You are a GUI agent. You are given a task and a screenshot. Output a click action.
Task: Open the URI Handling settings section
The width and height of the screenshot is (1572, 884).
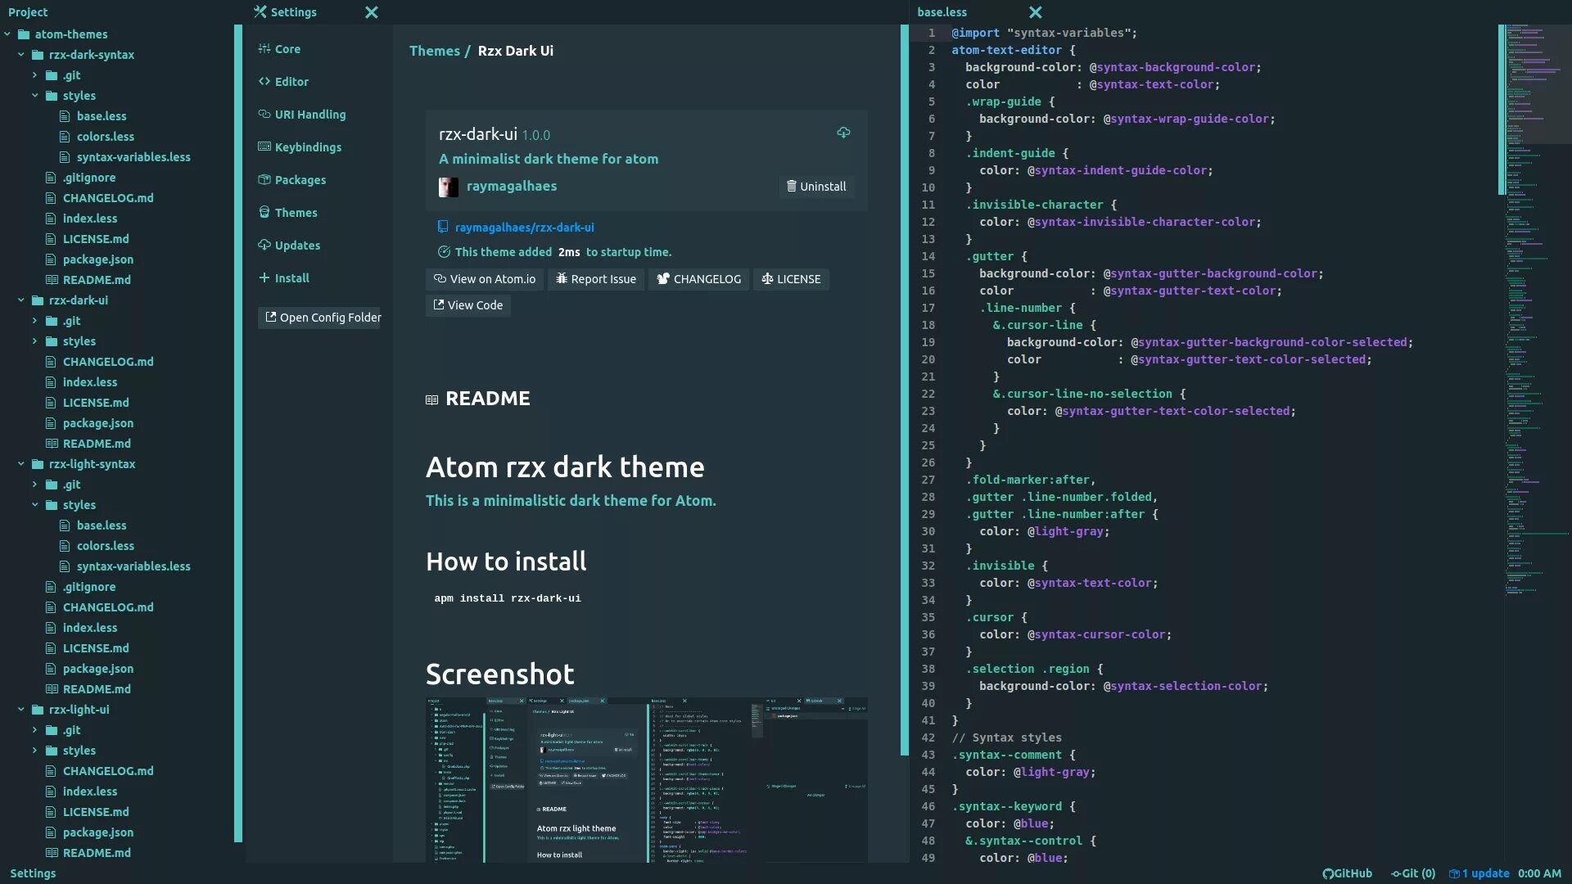(x=302, y=115)
